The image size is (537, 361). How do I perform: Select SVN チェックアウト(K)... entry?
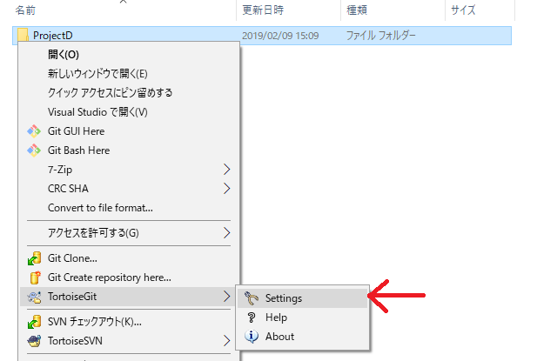129,322
